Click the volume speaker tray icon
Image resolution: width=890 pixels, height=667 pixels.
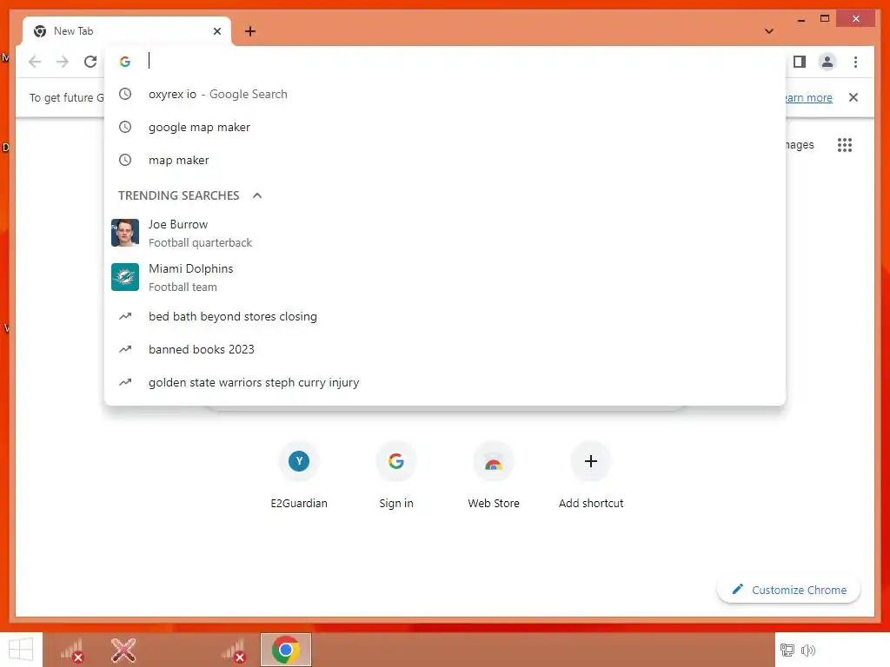click(808, 650)
